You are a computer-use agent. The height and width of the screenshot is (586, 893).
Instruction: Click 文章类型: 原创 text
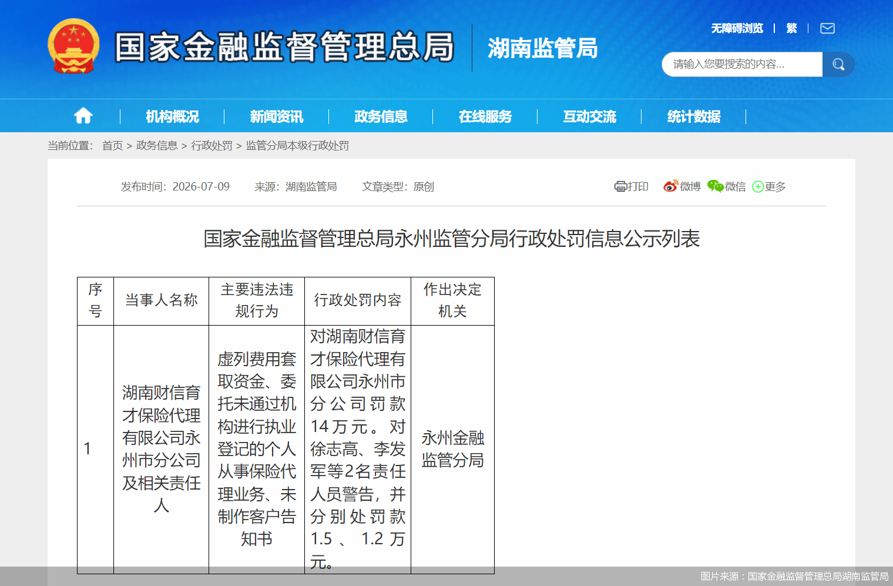(x=398, y=187)
